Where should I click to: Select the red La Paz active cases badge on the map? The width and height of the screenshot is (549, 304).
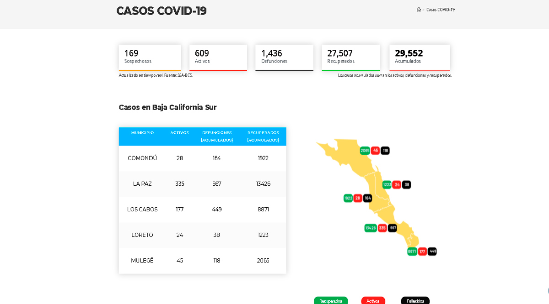point(382,227)
